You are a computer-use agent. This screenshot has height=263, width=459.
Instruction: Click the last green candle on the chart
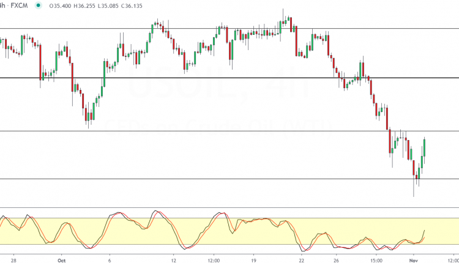click(425, 149)
